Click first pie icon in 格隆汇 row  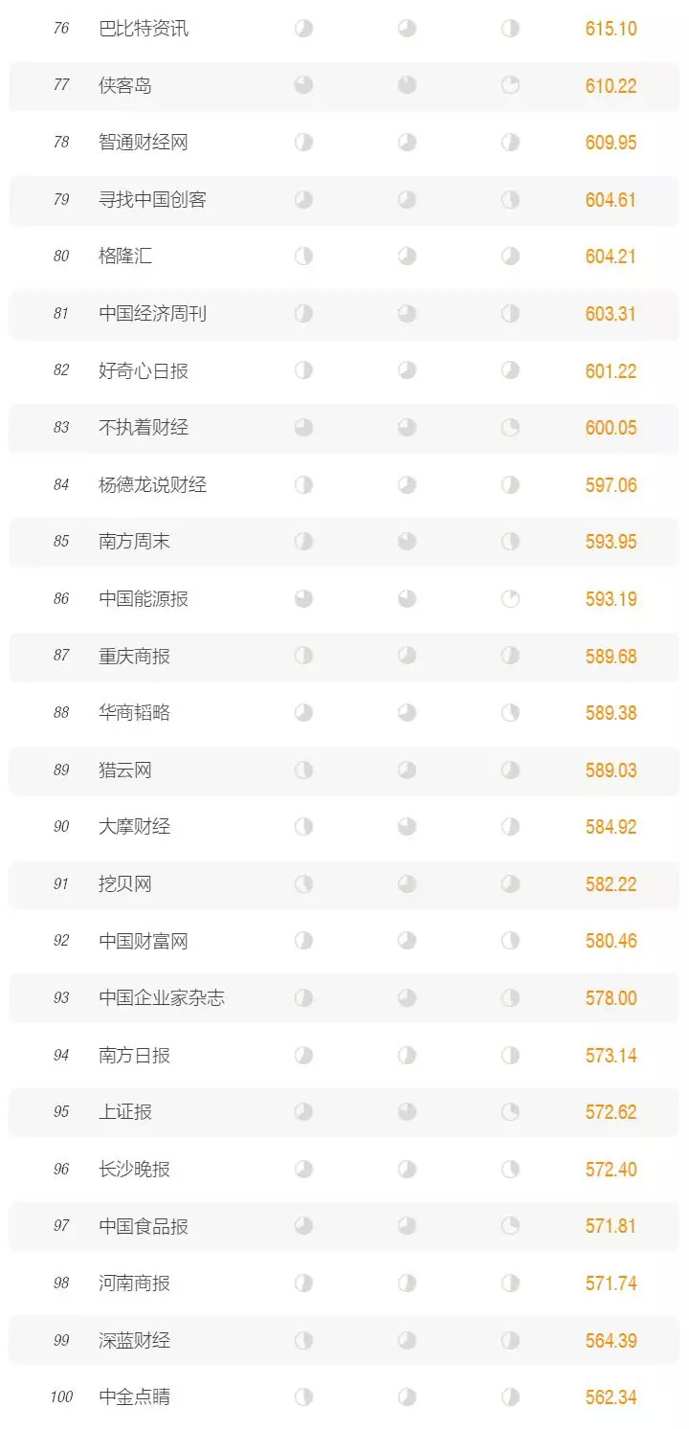tap(303, 257)
